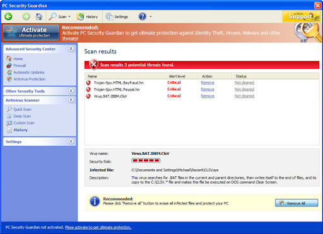Image resolution: width=323 pixels, height=234 pixels.
Task: Click the Security Risk level bar
Action: (x=146, y=160)
